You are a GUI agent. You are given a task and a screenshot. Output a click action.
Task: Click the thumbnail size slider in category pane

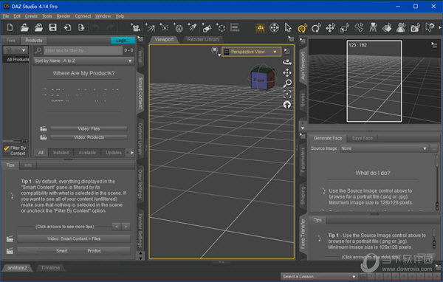coord(16,141)
